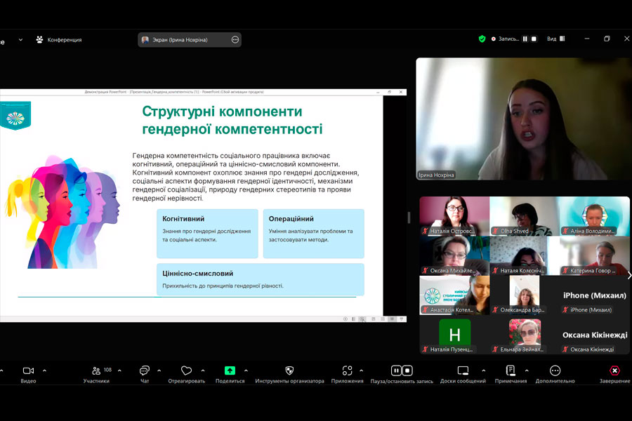Expand the arrow next to Поделиться
This screenshot has height=421, width=632.
pyautogui.click(x=246, y=370)
